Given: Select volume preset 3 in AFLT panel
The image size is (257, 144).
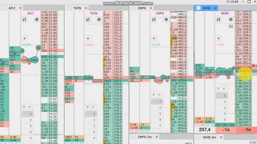Looking at the screenshot, I should (28, 126).
